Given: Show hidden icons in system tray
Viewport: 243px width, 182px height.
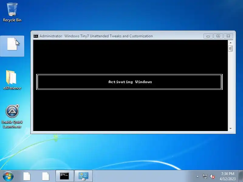Looking at the screenshot, I should 198,176.
